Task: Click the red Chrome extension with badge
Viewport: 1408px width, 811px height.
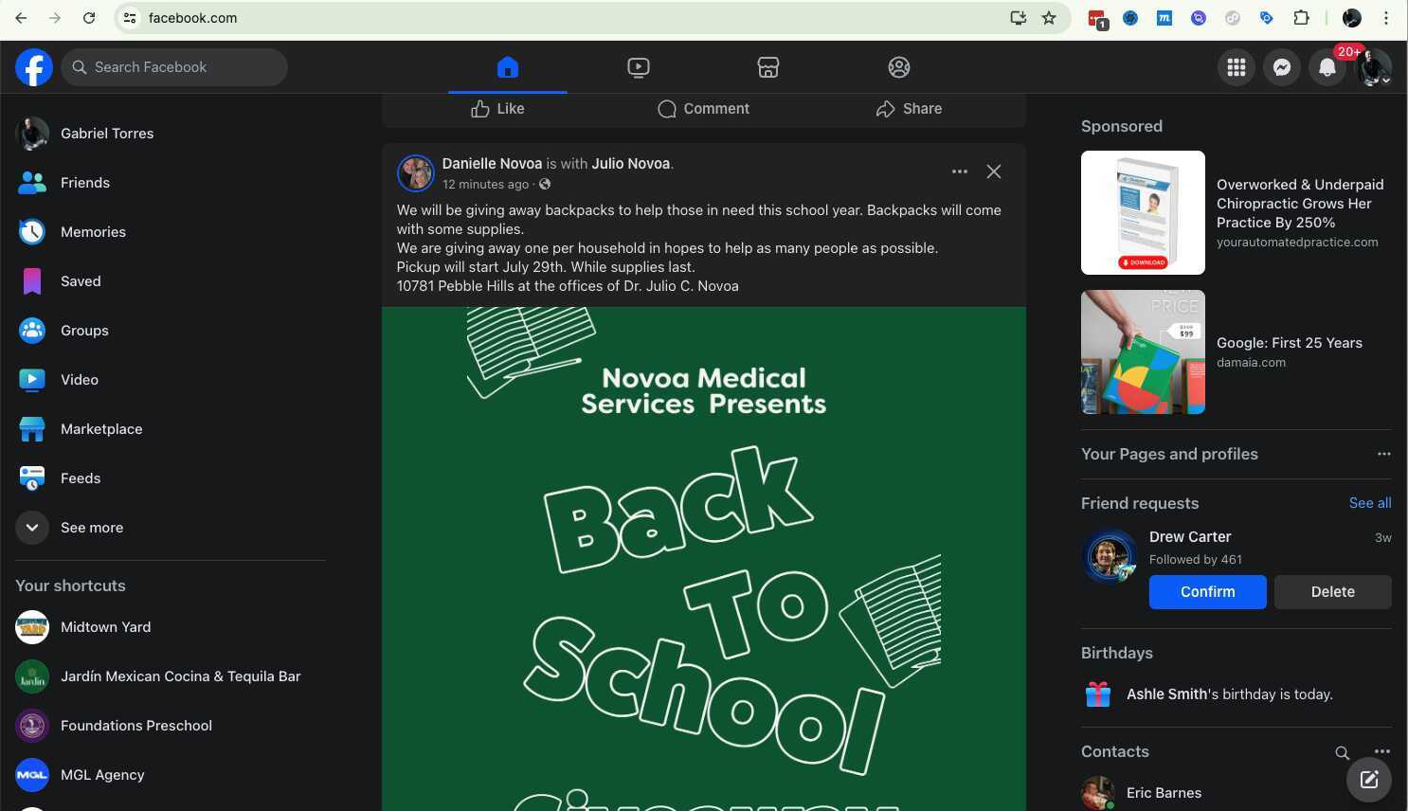Action: coord(1097,19)
